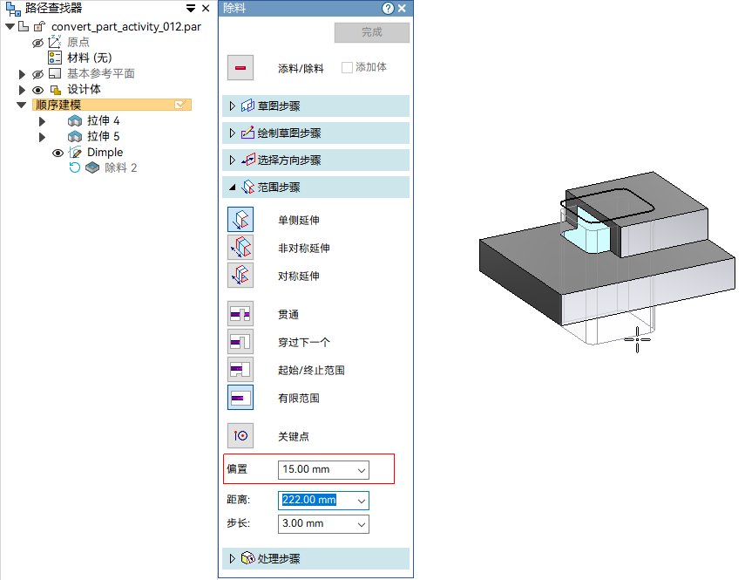Viewport: 745px width, 580px height.
Task: Click the treatment step icon (处理步骤)
Action: click(247, 558)
